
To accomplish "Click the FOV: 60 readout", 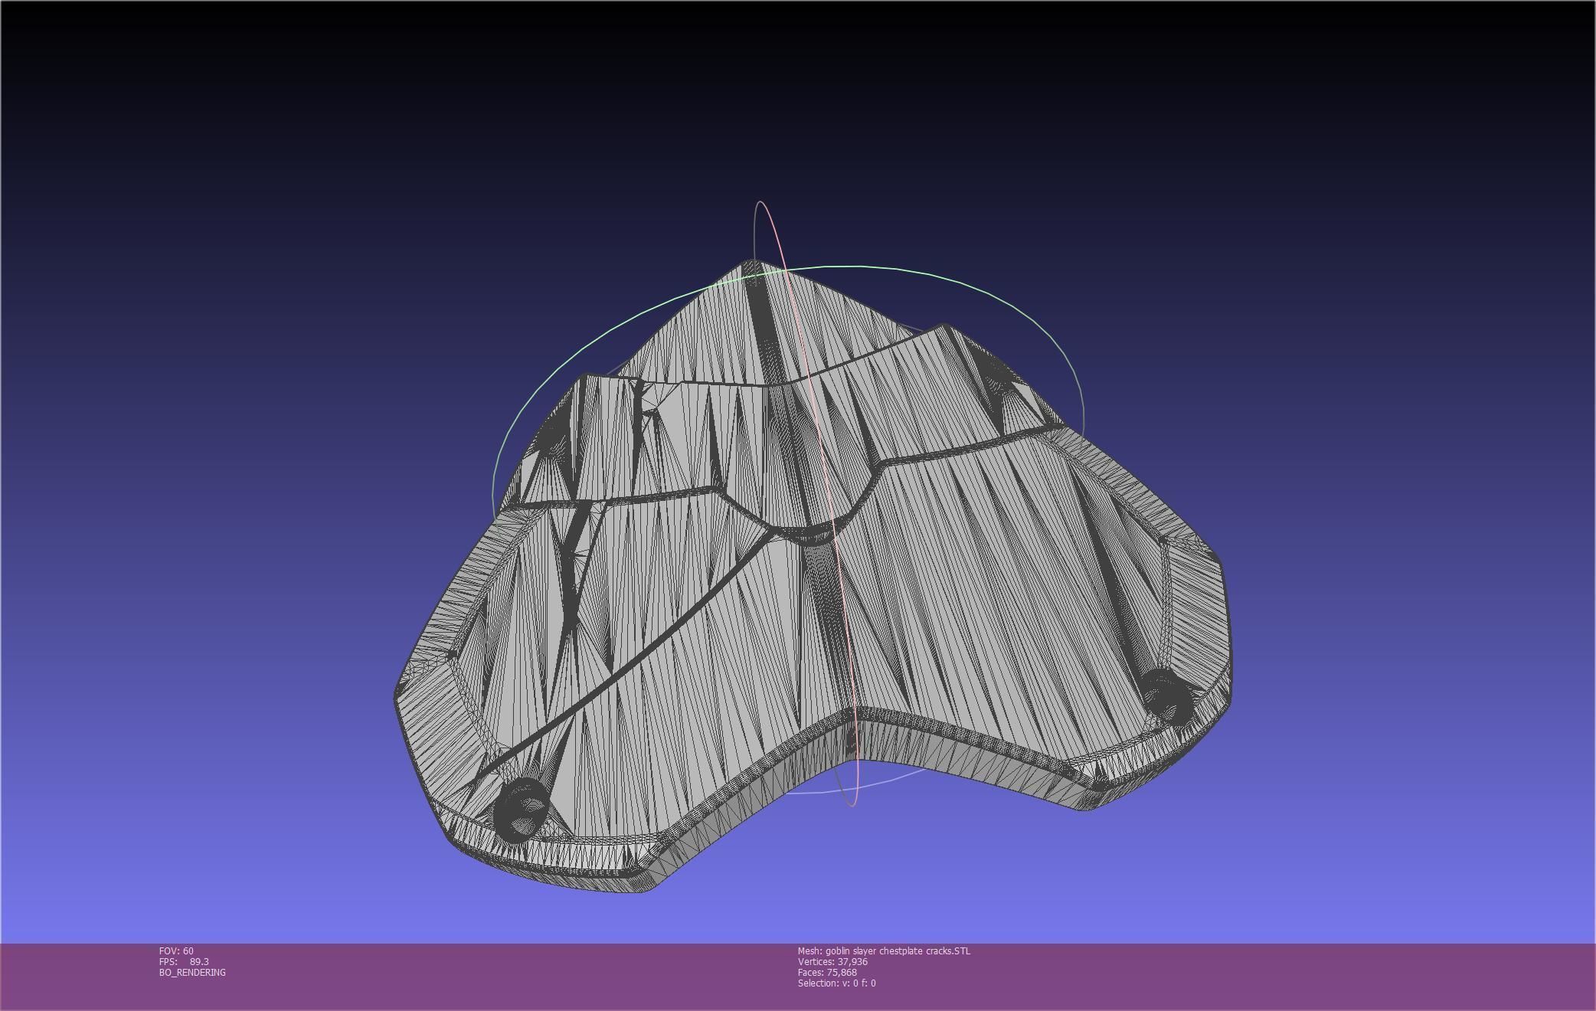I will click(176, 950).
